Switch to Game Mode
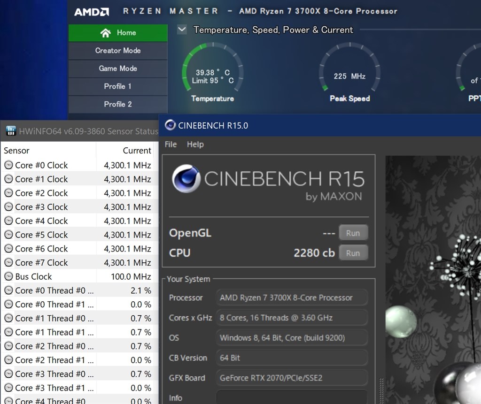481x404 pixels. click(x=118, y=69)
